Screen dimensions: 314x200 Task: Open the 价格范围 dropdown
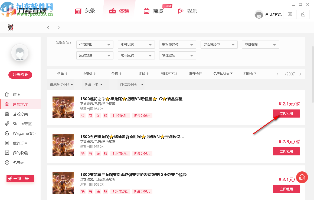pyautogui.click(x=94, y=45)
